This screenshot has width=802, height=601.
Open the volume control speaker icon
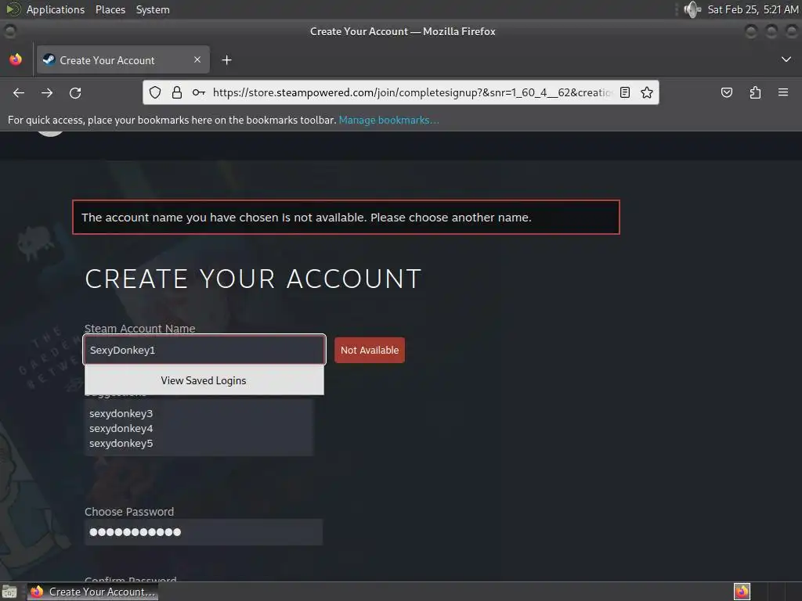point(692,9)
